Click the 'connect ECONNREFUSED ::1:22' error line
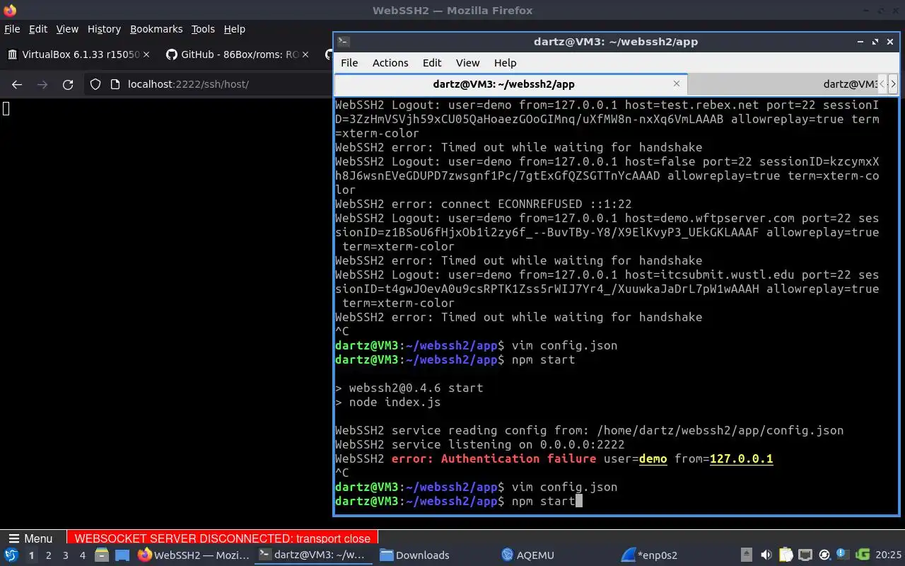The height and width of the screenshot is (566, 905). (x=484, y=204)
